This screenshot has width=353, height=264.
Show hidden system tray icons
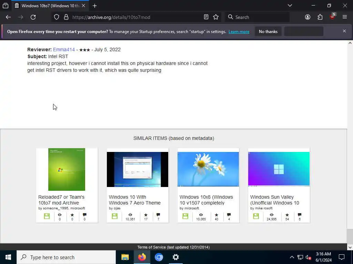tap(292, 257)
